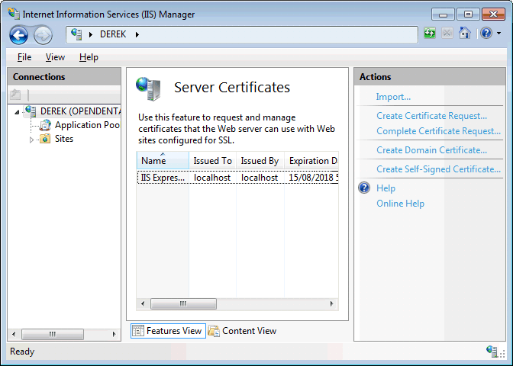Click the Issued By cell reading localhost
Image resolution: width=513 pixels, height=366 pixels.
coord(260,178)
